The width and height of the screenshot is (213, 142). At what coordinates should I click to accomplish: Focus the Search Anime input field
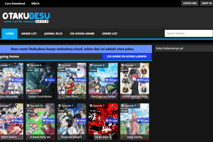point(189,33)
